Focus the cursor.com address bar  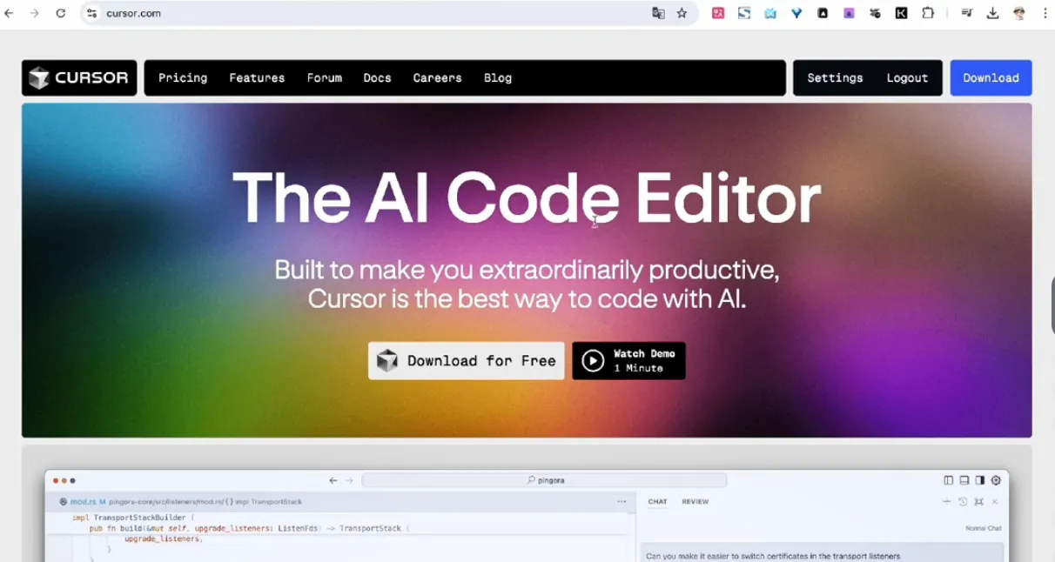348,13
